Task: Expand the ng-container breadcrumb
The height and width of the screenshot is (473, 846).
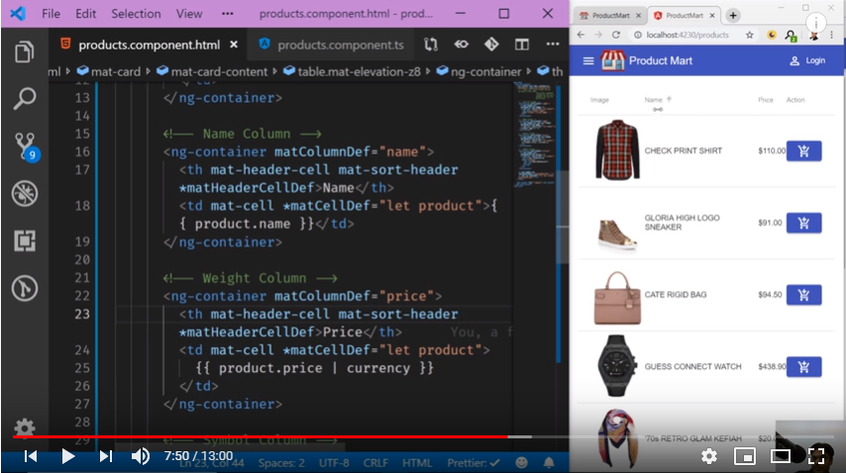Action: coord(479,71)
